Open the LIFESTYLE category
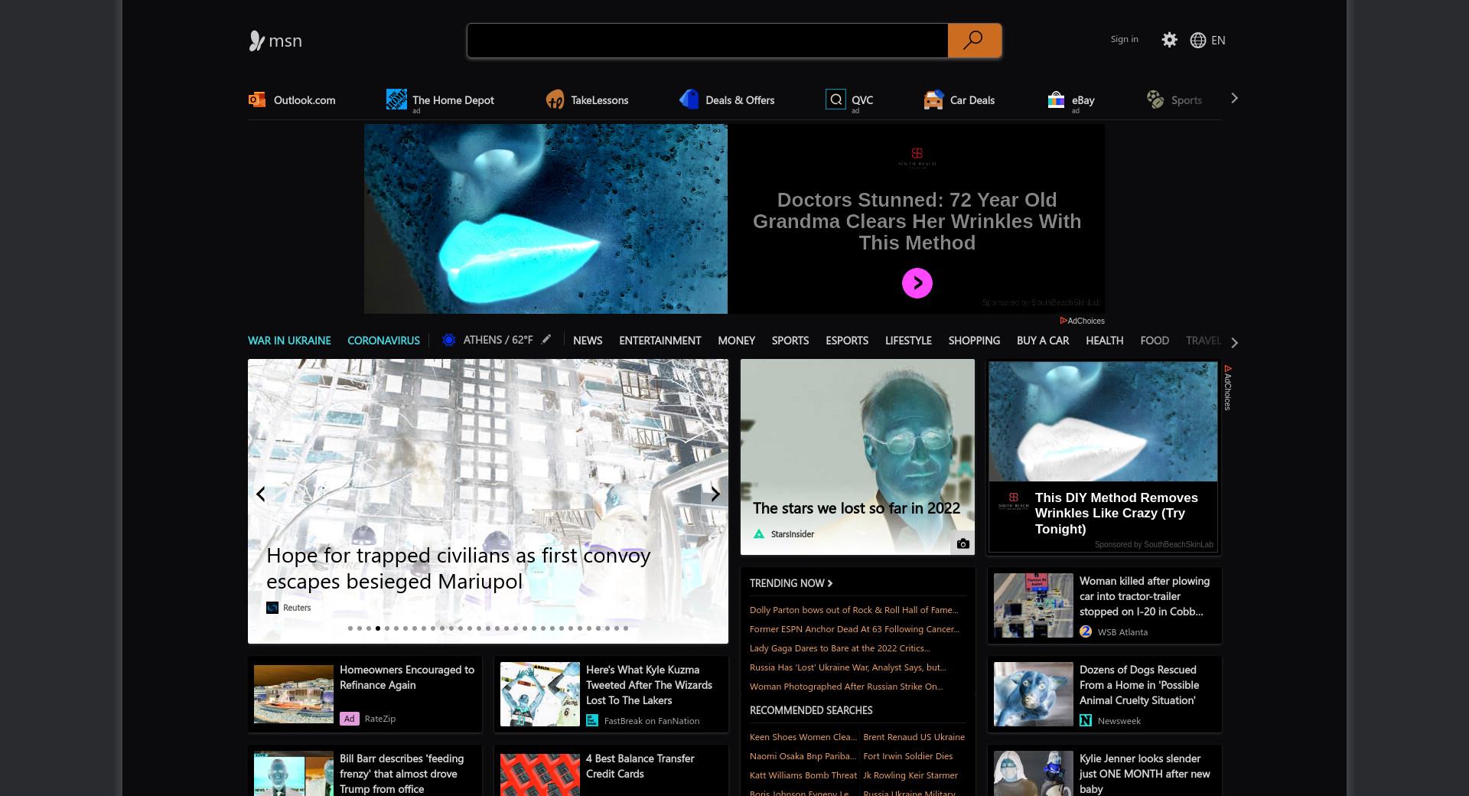The height and width of the screenshot is (796, 1469). [x=908, y=341]
